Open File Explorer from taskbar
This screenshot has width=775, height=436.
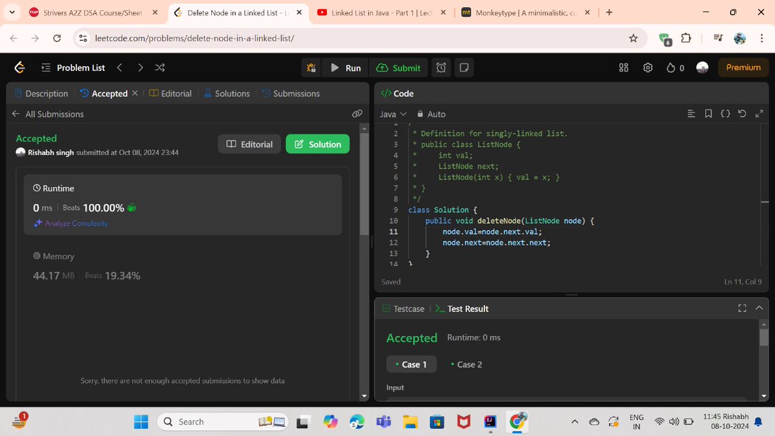(411, 422)
